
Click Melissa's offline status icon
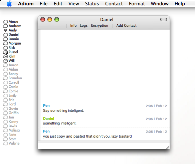(5, 131)
